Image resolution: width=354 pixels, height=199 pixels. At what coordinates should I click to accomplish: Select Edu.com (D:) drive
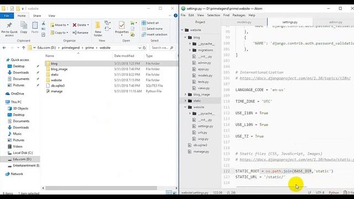[22, 159]
